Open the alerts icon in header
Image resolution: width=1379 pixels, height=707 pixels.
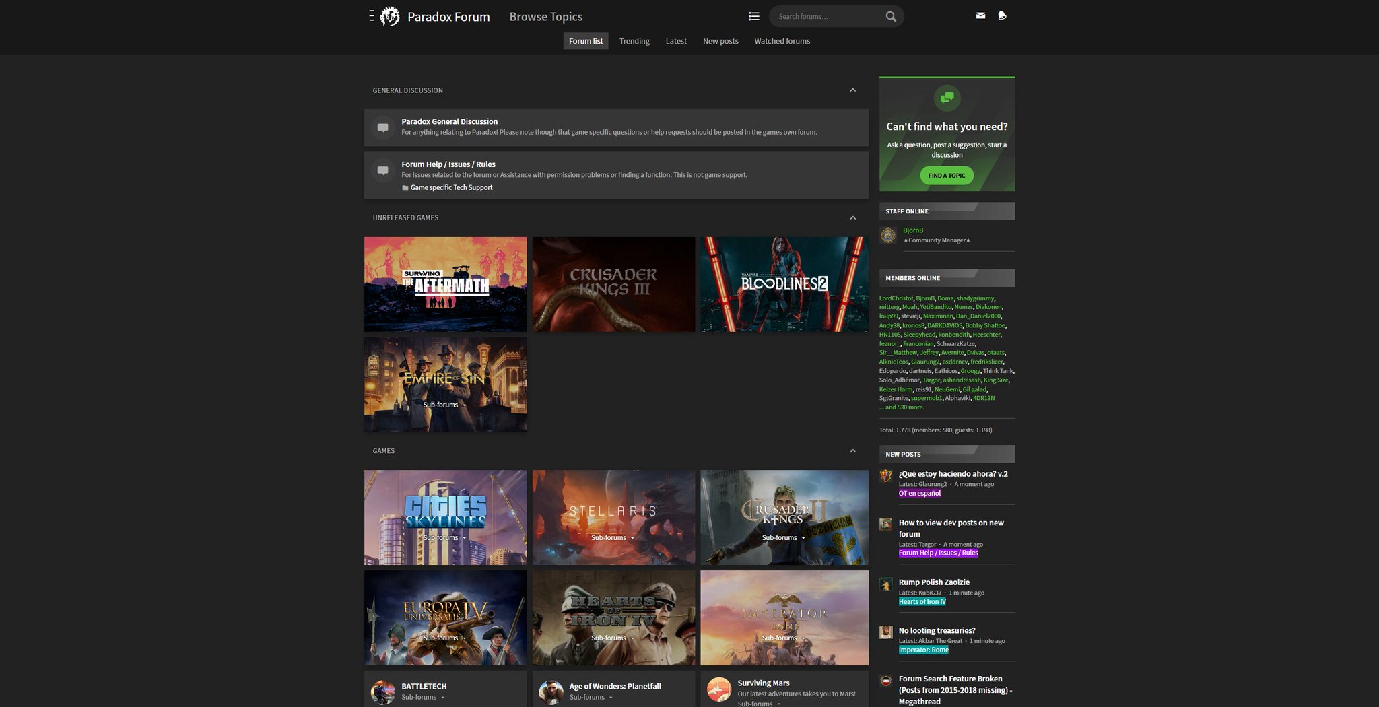(1002, 15)
